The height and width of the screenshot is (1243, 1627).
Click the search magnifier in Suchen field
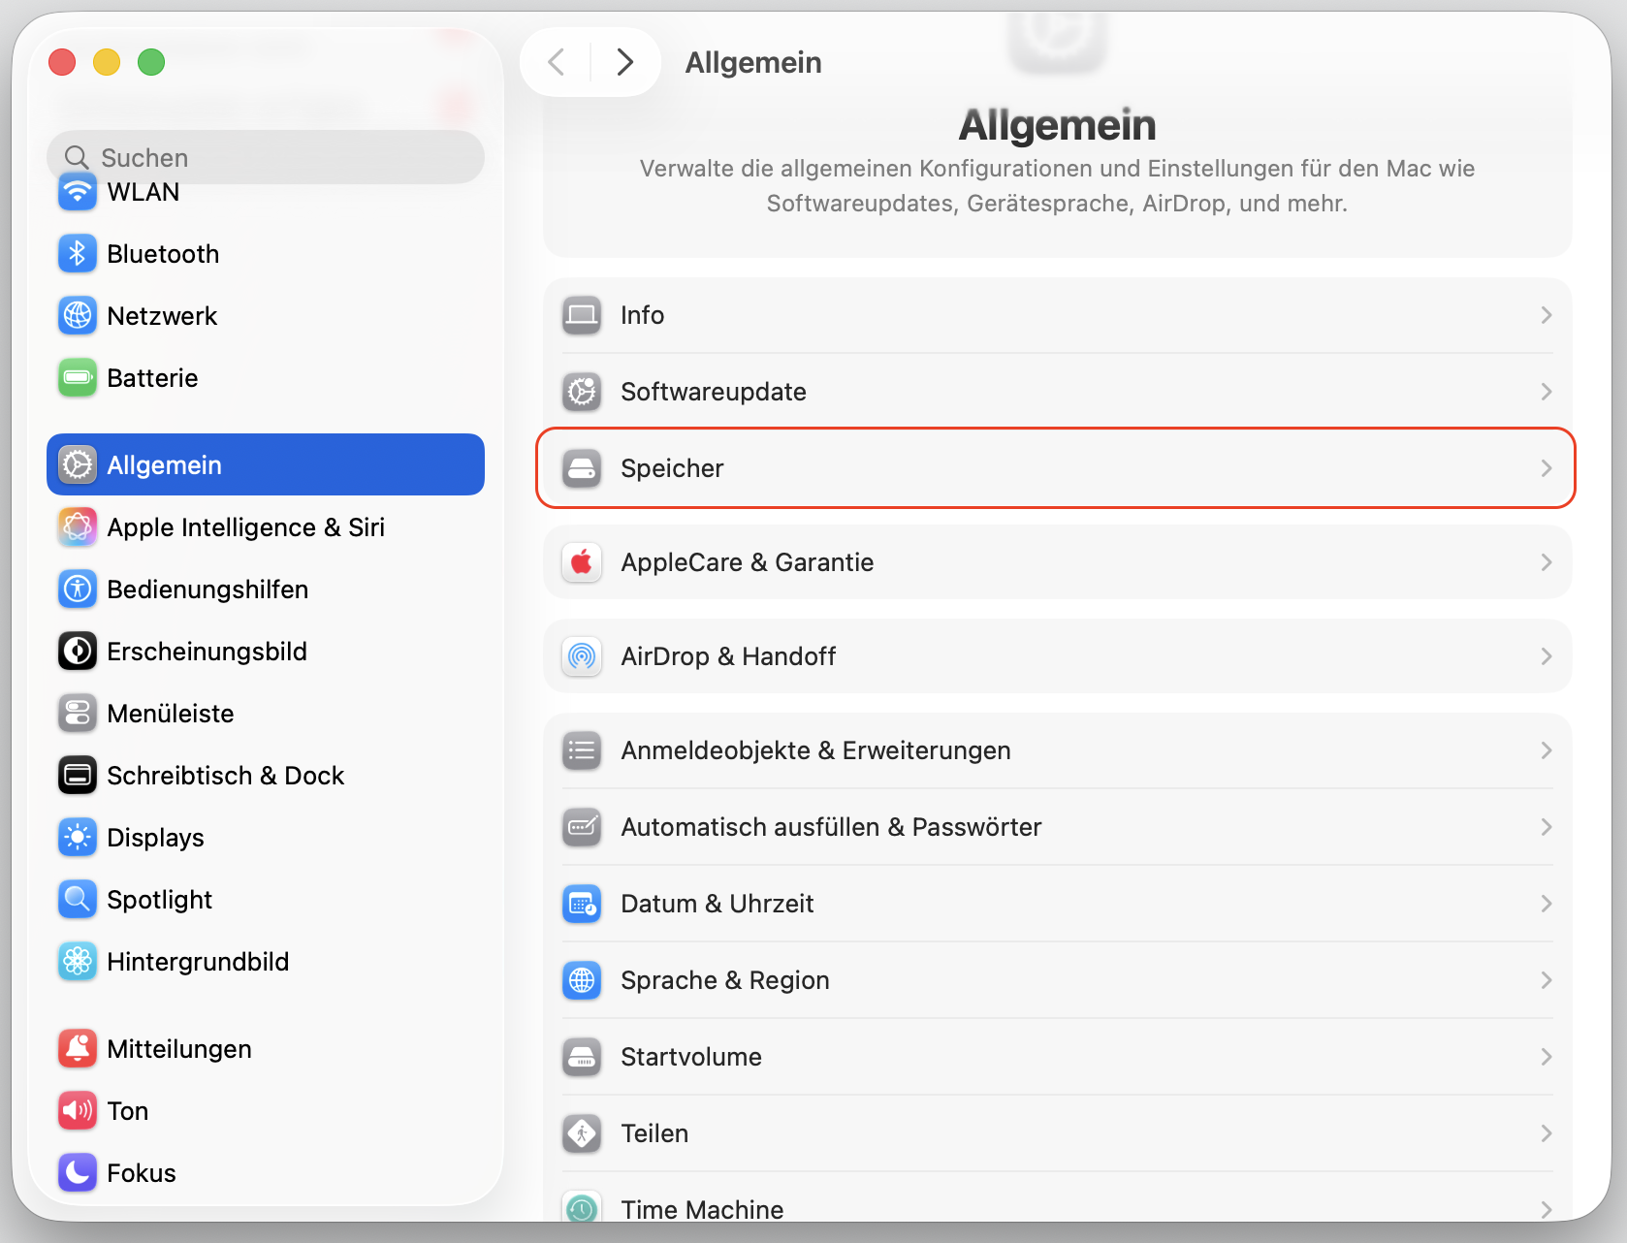[77, 157]
